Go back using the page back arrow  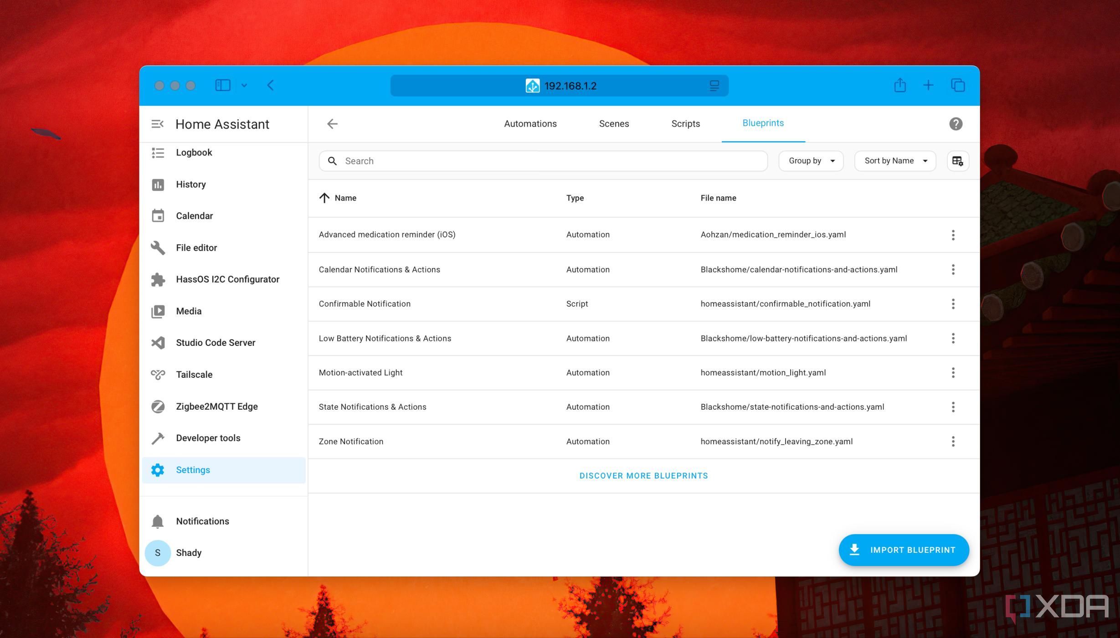[x=332, y=124]
